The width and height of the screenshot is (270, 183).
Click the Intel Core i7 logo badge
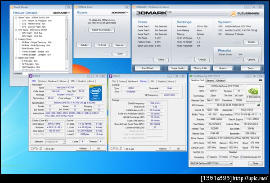[x=95, y=92]
